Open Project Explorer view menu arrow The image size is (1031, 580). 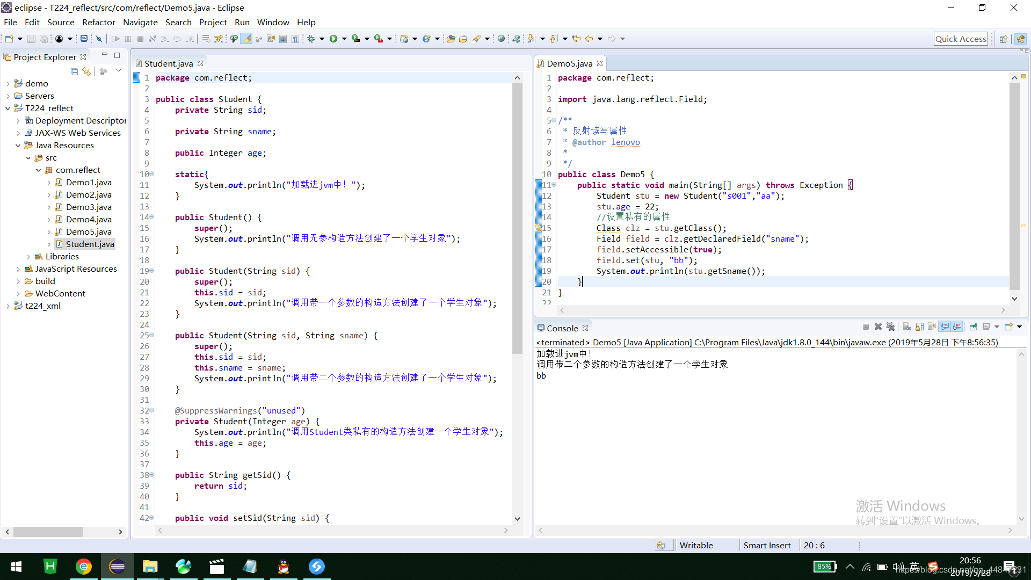click(119, 71)
